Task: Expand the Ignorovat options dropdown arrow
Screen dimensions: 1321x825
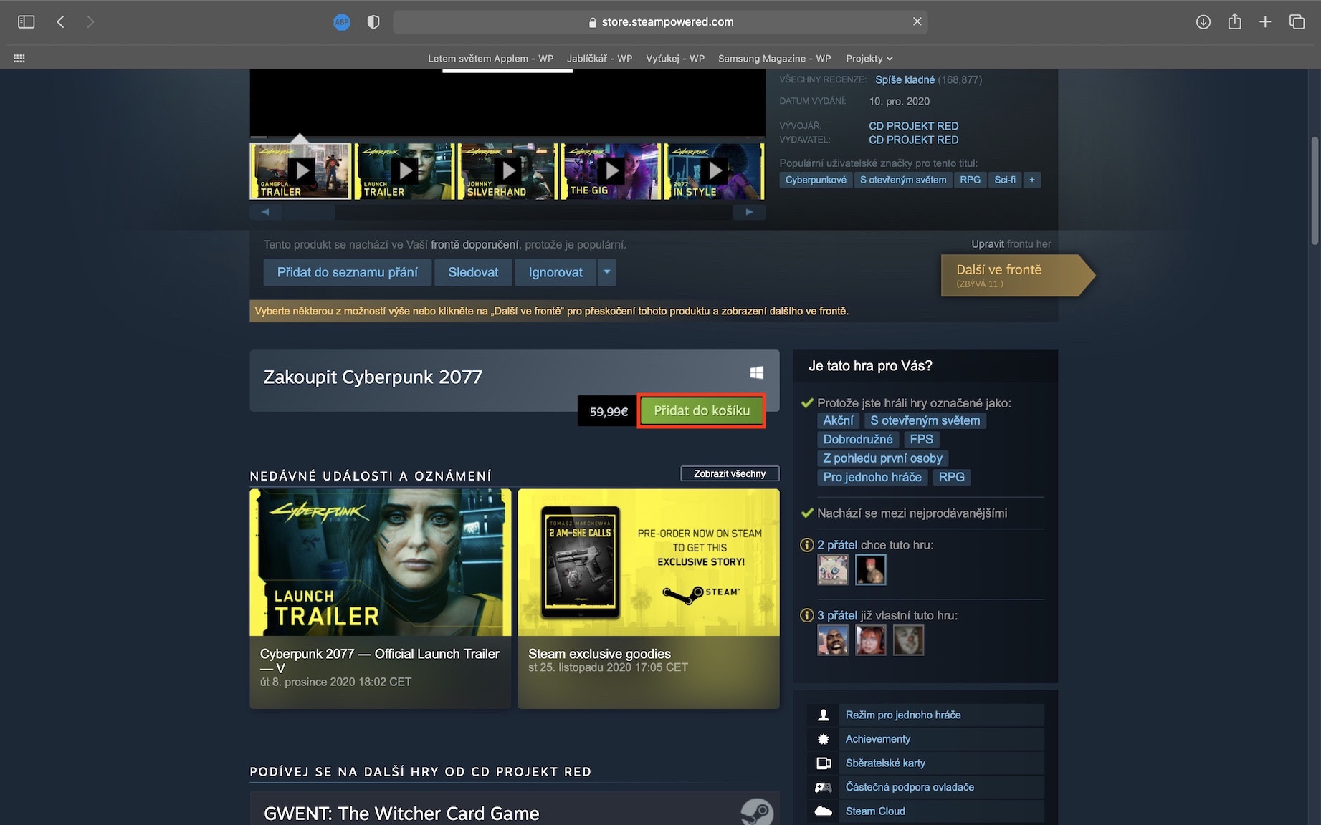Action: [607, 272]
